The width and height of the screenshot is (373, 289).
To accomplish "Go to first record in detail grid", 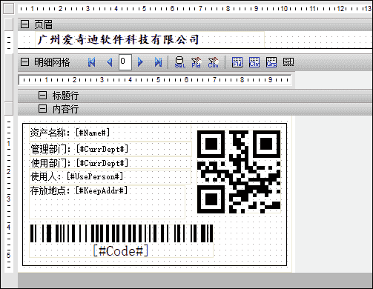I will pyautogui.click(x=91, y=62).
